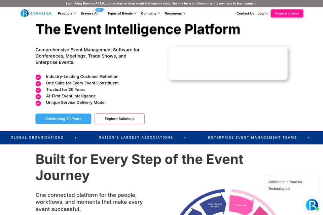Follow the learn more announcement link

tap(247, 3)
